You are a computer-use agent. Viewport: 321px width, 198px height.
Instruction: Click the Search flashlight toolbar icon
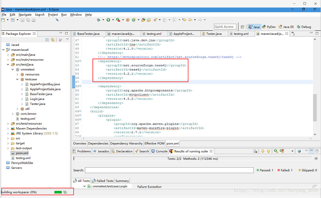click(155, 20)
